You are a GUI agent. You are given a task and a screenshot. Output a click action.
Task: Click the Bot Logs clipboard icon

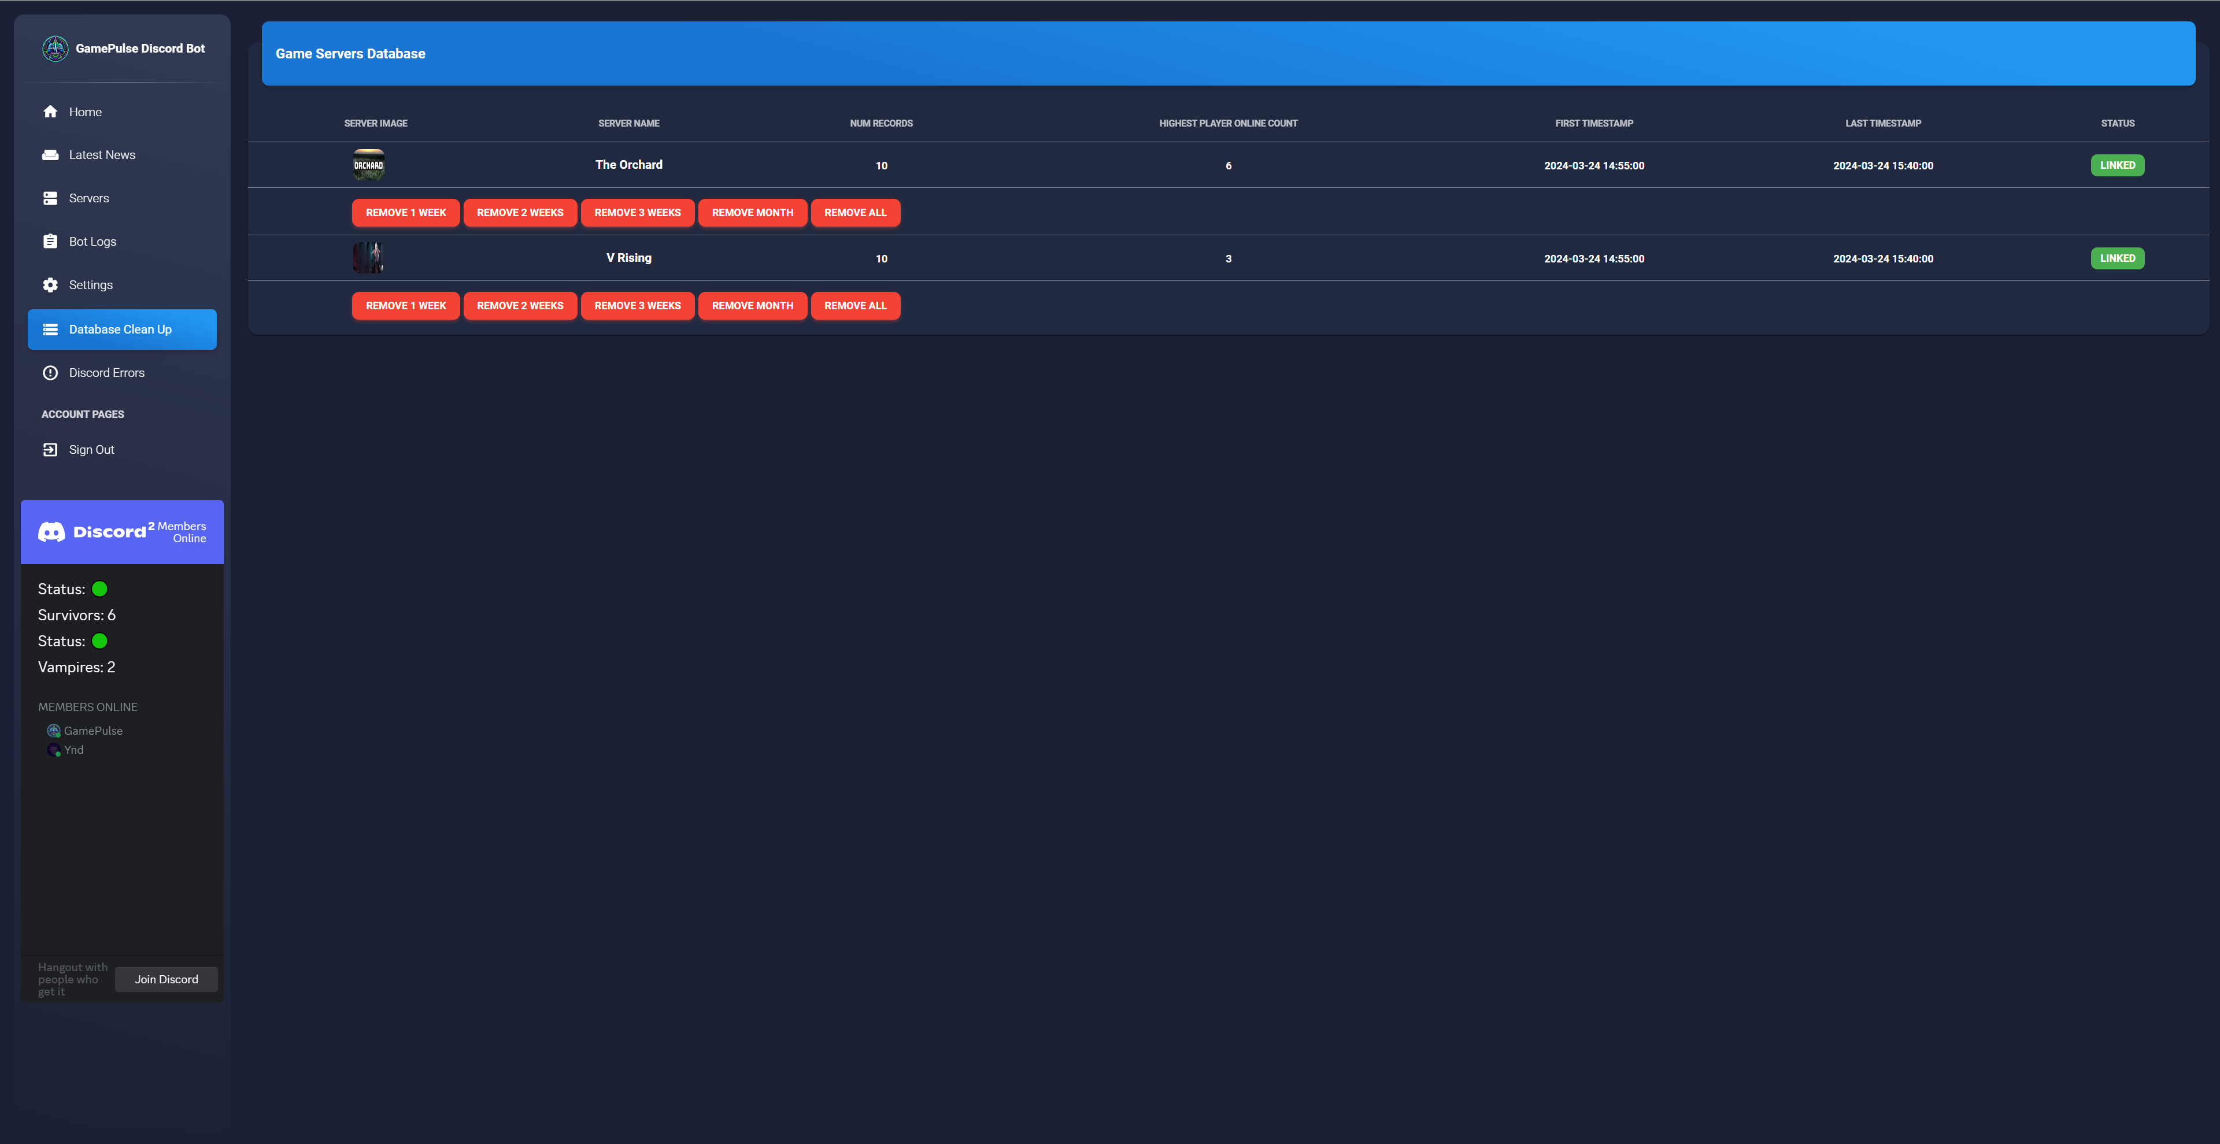(x=50, y=241)
